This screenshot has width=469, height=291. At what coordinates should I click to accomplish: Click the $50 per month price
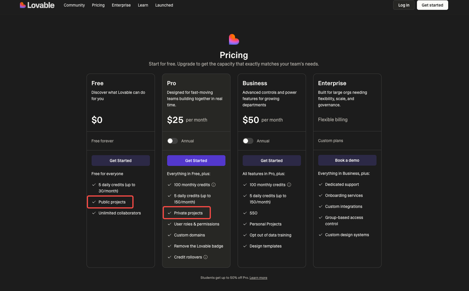tap(263, 120)
